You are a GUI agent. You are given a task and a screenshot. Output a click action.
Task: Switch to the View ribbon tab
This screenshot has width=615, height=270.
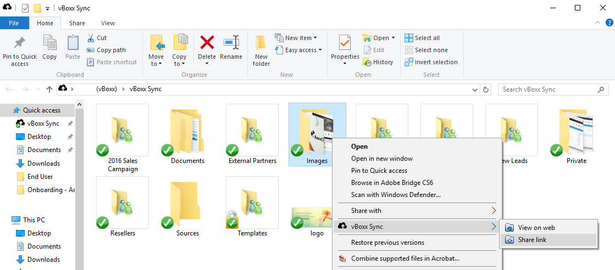(108, 23)
